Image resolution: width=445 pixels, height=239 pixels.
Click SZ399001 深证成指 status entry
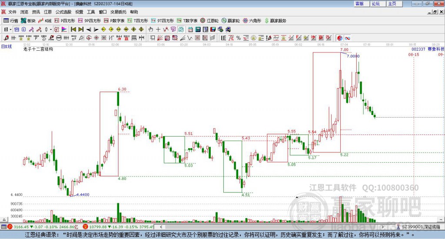(418, 227)
